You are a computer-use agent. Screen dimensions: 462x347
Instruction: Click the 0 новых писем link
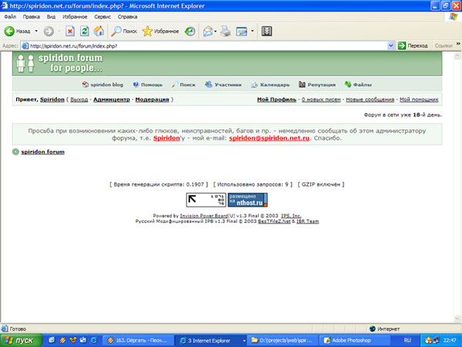321,99
